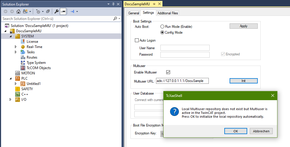Collapse the PLC node
The width and height of the screenshot is (290, 147).
point(11,78)
